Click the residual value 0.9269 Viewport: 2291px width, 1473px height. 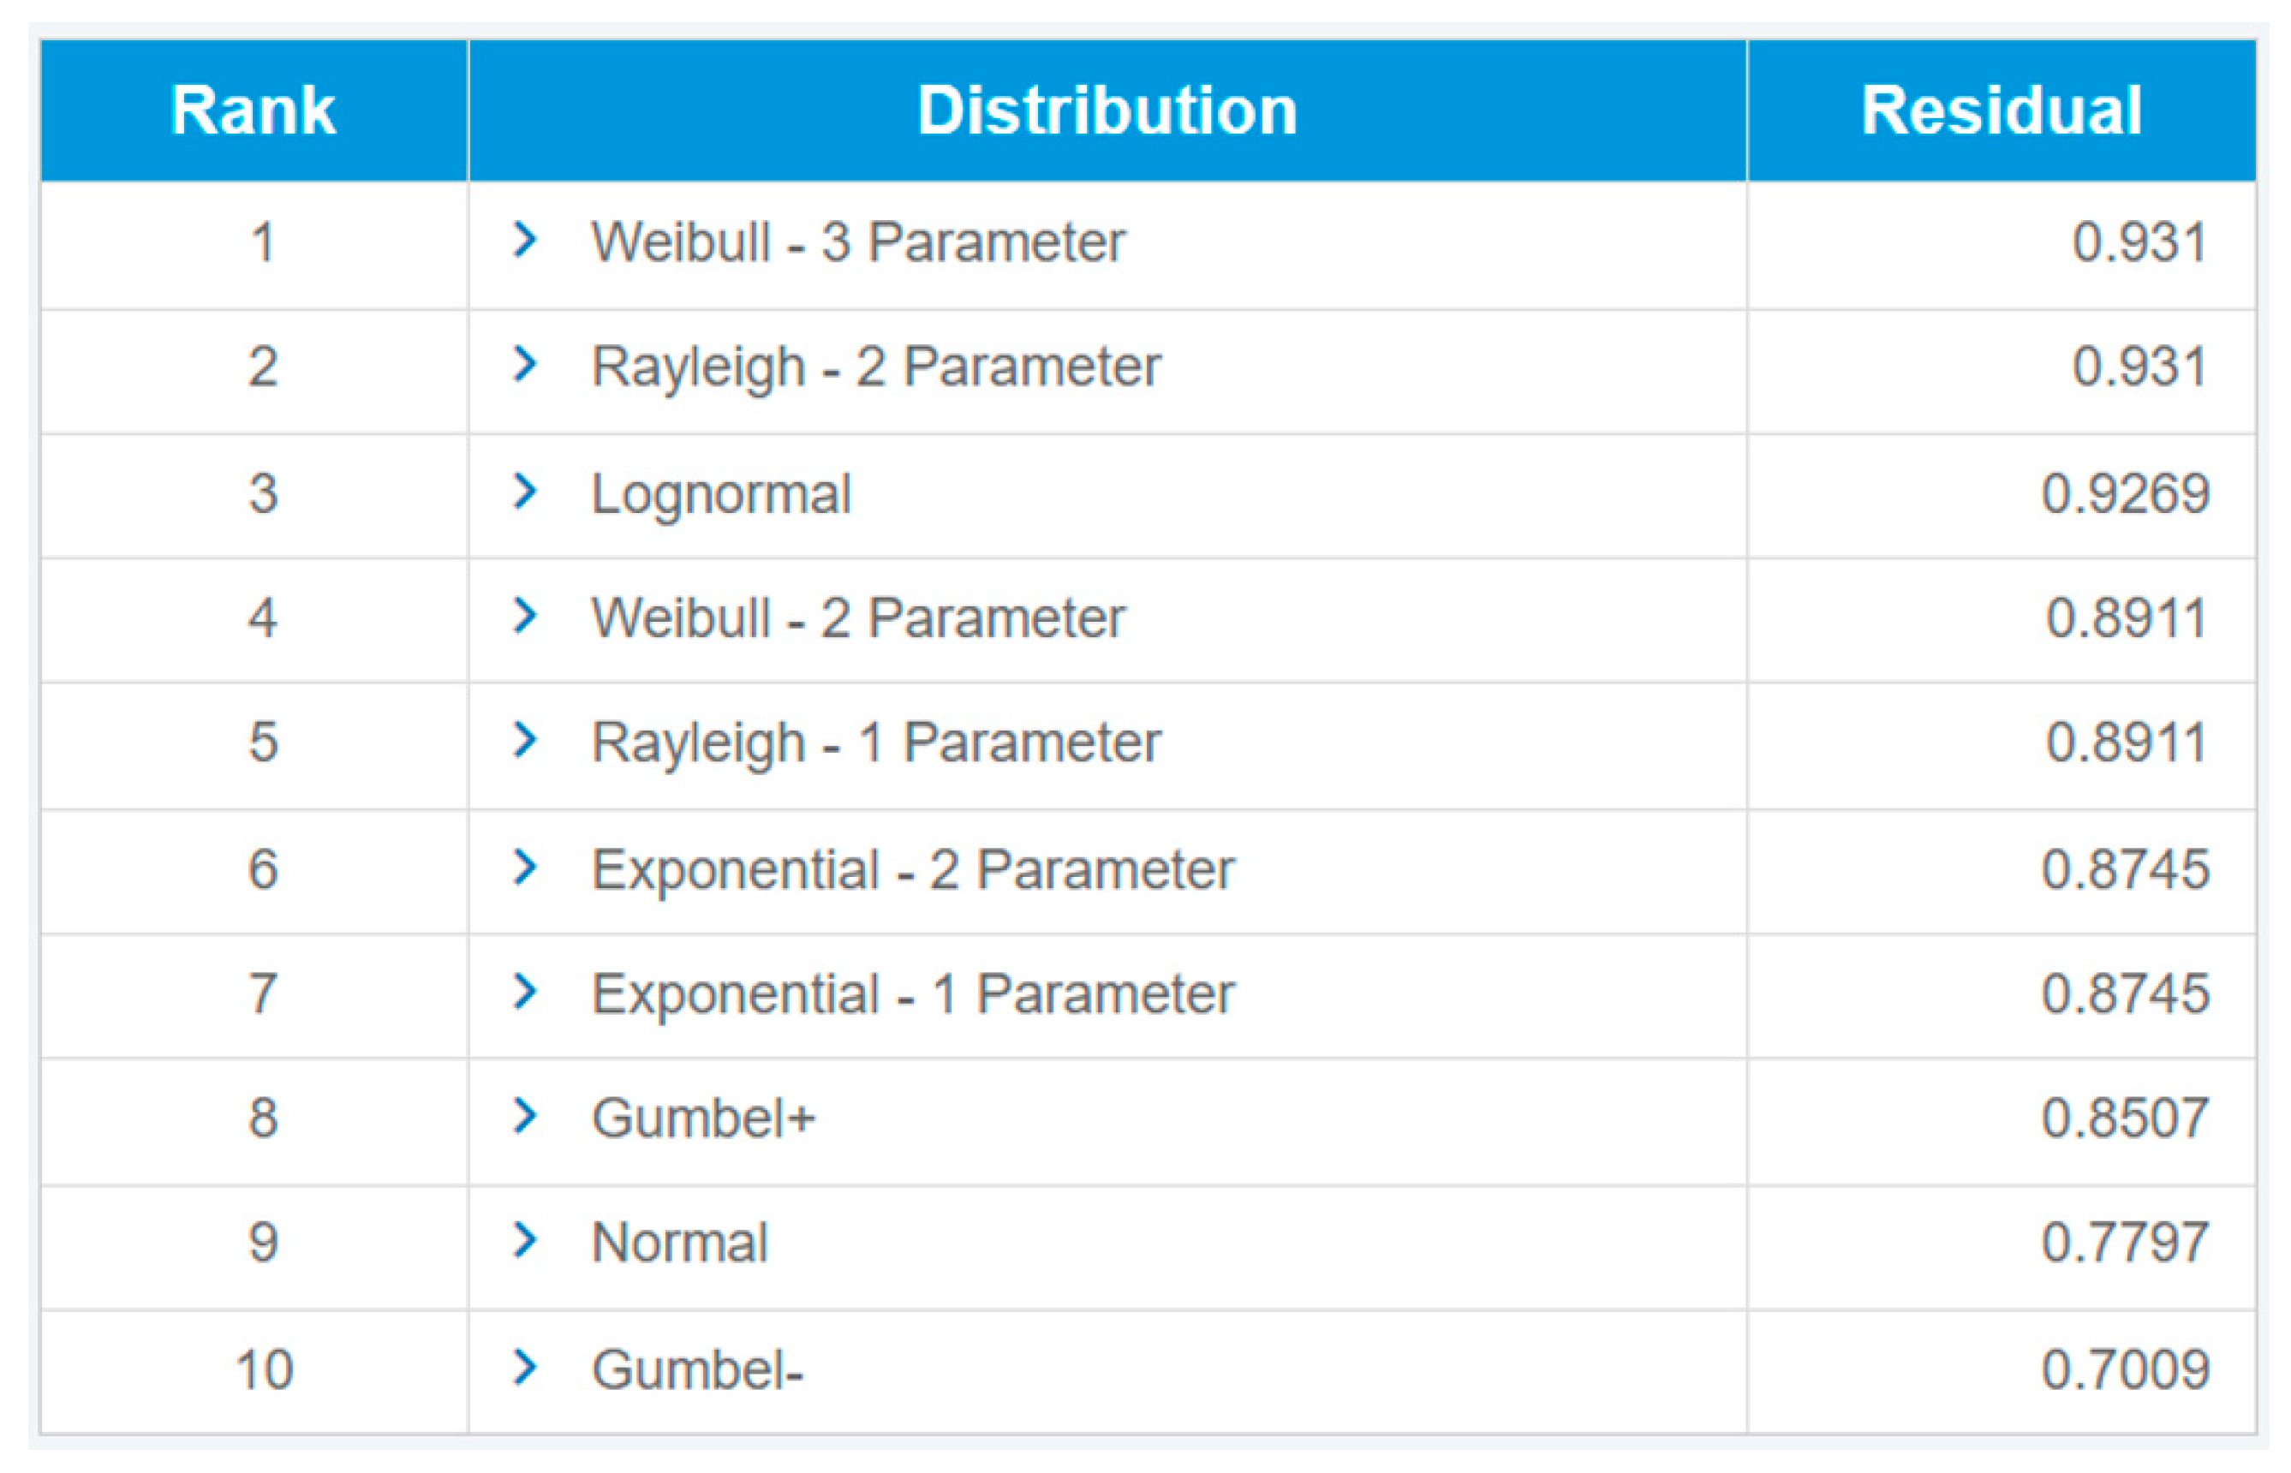tap(2125, 493)
